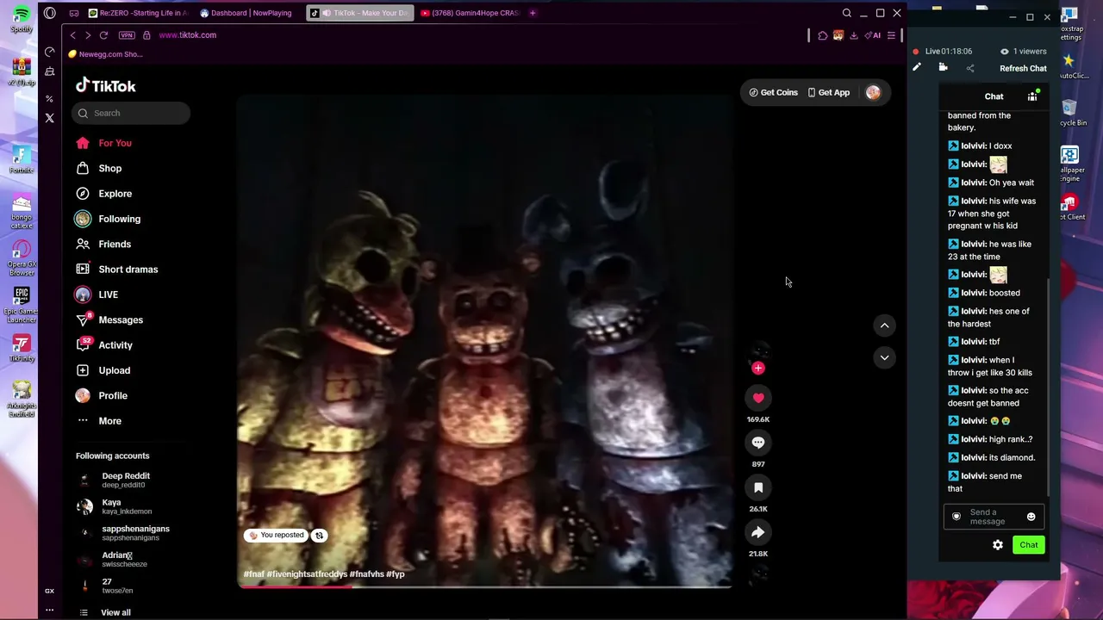Share the stream with share icon

pos(969,68)
